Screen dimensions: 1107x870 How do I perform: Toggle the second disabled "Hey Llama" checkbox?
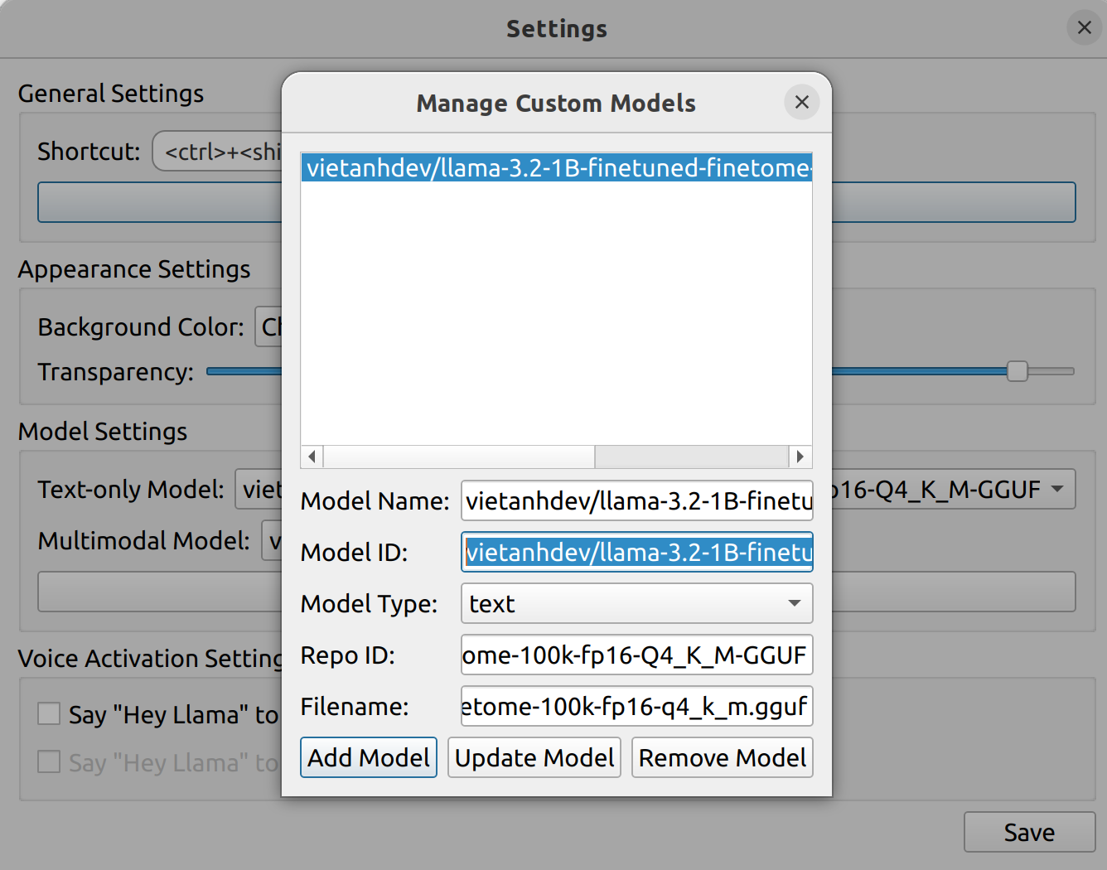50,761
